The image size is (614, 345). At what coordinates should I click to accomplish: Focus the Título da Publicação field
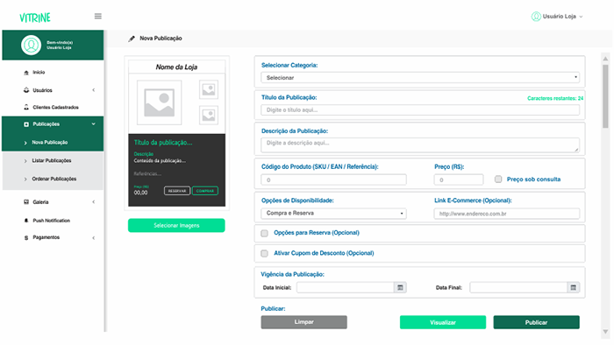[x=420, y=110]
